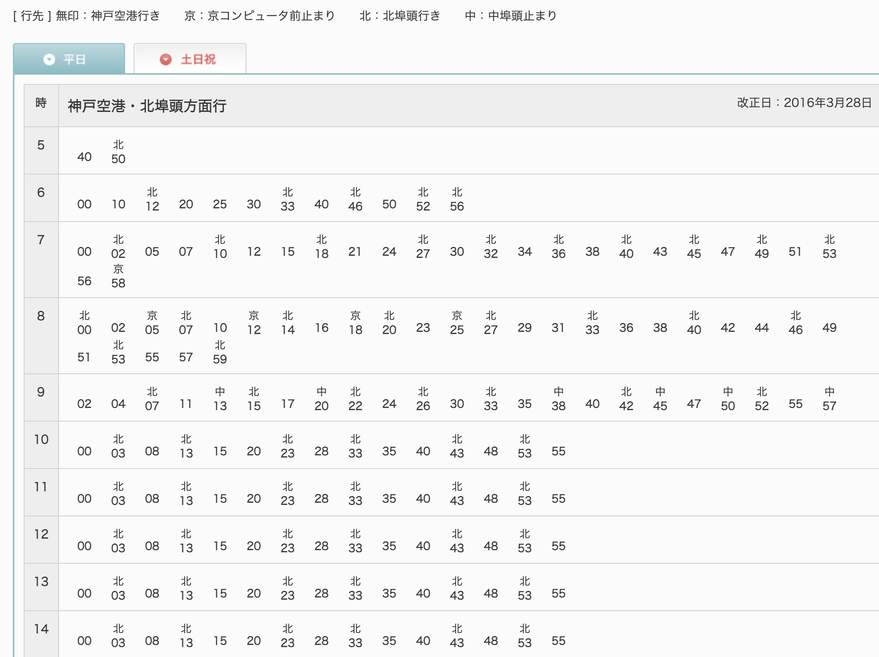Select the 48 departure in hour 11
879x657 pixels.
pos(491,498)
